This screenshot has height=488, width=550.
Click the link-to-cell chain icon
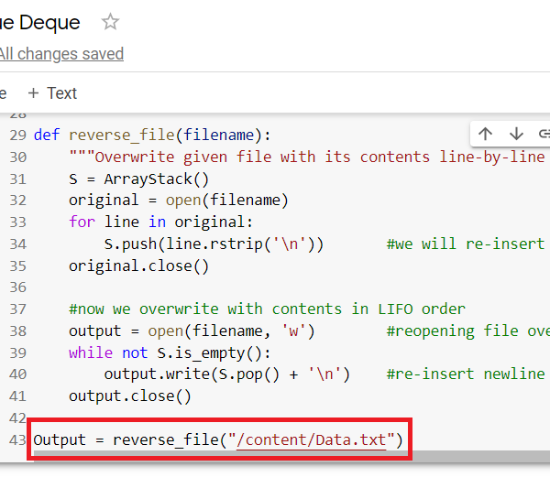pos(544,134)
